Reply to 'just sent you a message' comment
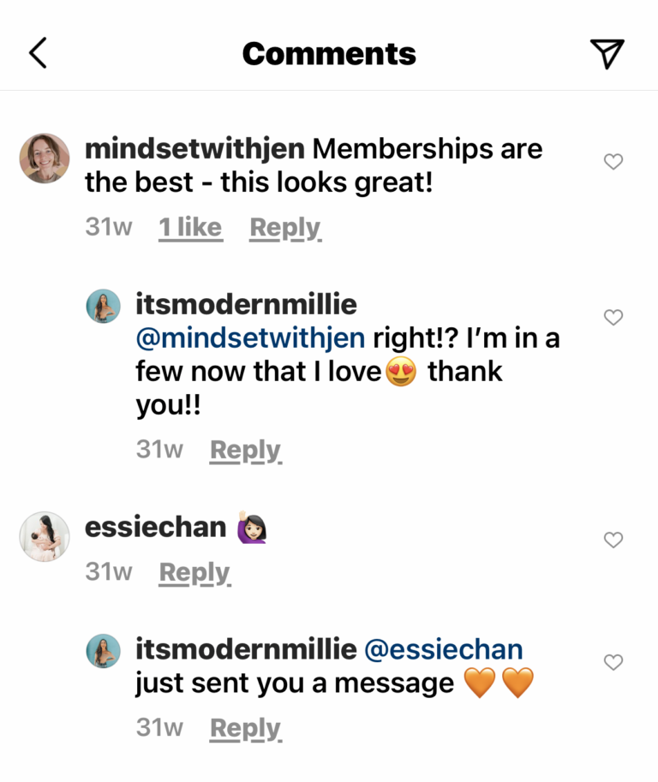 [246, 728]
